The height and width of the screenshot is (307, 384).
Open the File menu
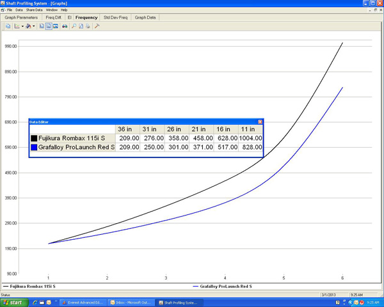coord(10,10)
